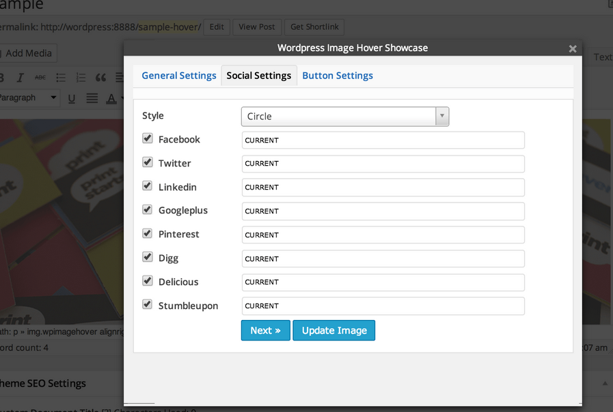The width and height of the screenshot is (613, 412).
Task: Disable the Linkedin checkbox
Action: [x=148, y=186]
